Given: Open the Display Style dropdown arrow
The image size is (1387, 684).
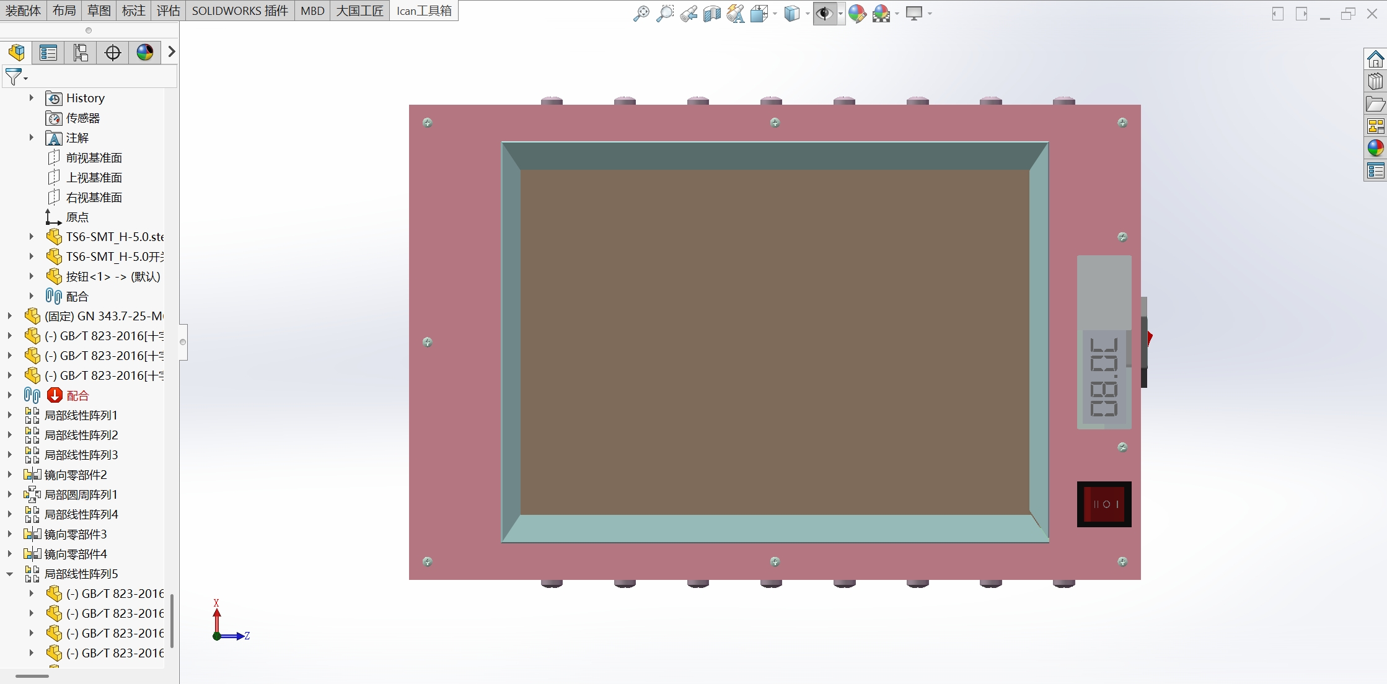Looking at the screenshot, I should pos(808,14).
